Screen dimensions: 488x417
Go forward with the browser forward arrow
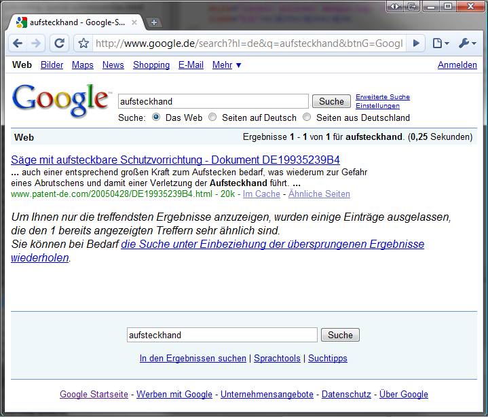[x=36, y=43]
